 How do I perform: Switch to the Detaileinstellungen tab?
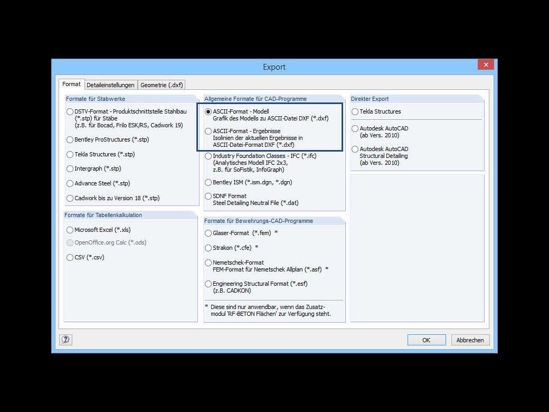click(111, 85)
